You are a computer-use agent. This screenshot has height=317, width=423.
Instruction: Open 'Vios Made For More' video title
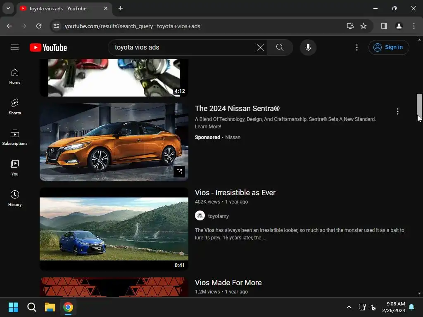[228, 282]
